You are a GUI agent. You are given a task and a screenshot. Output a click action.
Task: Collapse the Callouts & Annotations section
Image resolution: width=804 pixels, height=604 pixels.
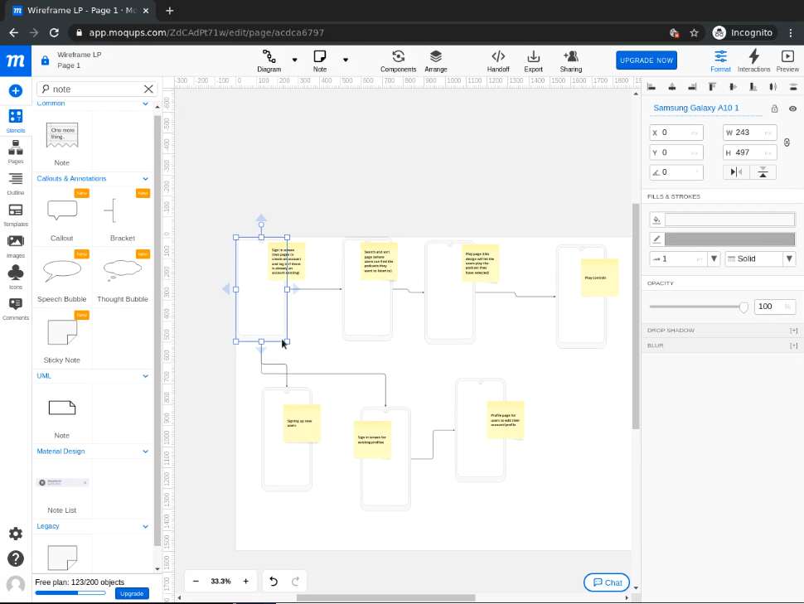pyautogui.click(x=146, y=179)
